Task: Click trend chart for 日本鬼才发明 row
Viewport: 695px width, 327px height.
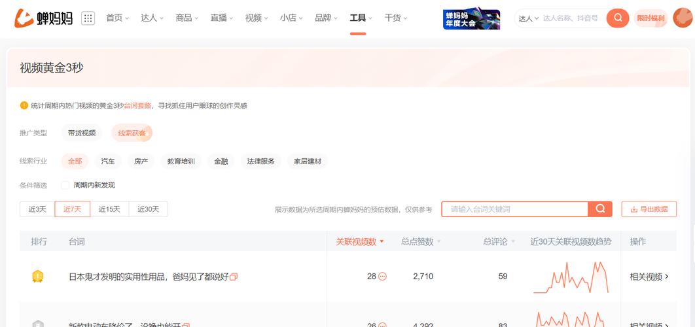Action: (x=571, y=277)
